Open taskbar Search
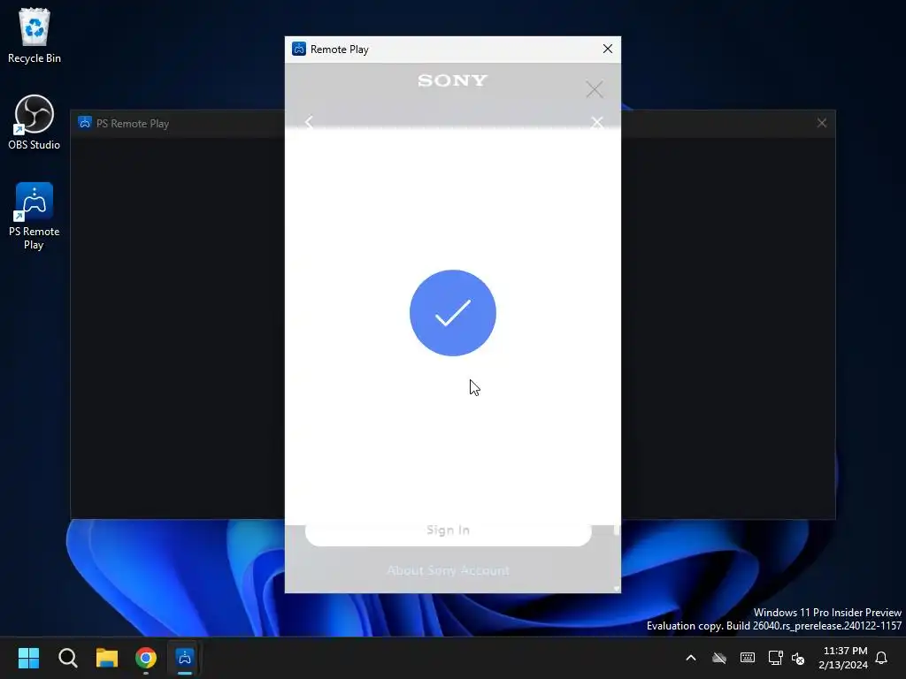 (67, 658)
